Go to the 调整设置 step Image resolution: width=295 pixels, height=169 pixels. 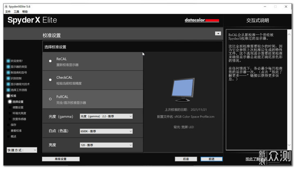click(18, 107)
